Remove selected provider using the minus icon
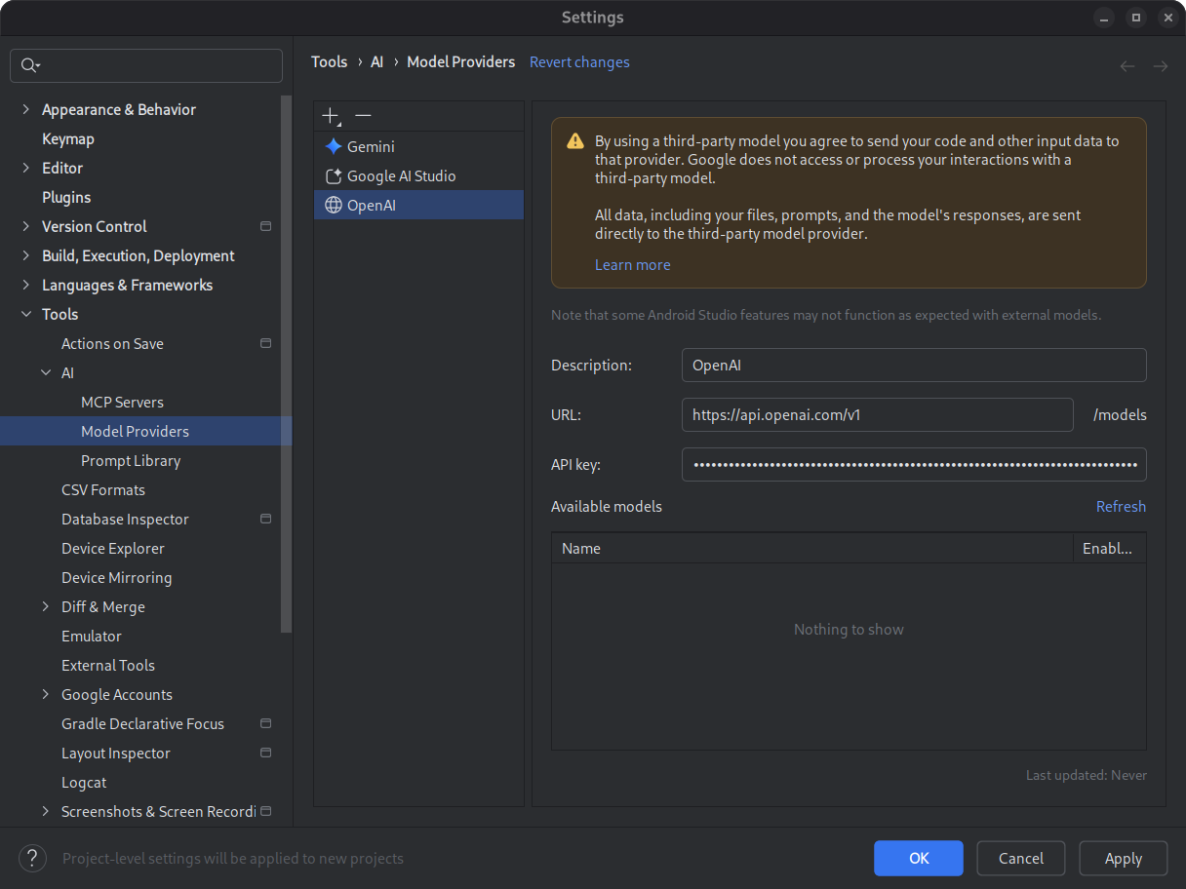Screen dimensions: 1186x889 [363, 115]
